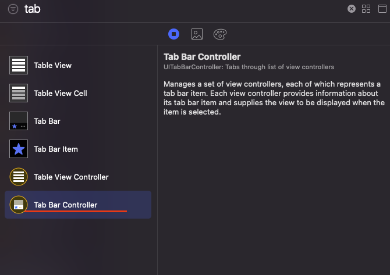390x275 pixels.
Task: Click the description paragraph starting 'Manages a set'
Action: [274, 98]
